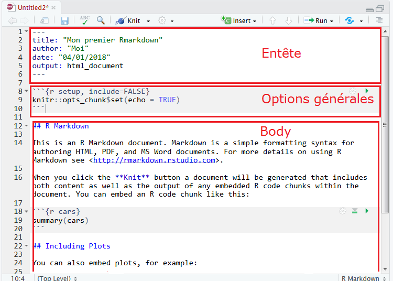The height and width of the screenshot is (281, 393).
Task: Run the selected lines
Action: pyautogui.click(x=315, y=20)
